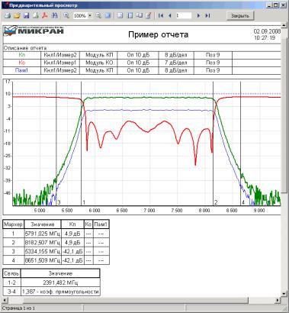
Task: Zoom in with the magnifier icon
Action: (x=66, y=16)
